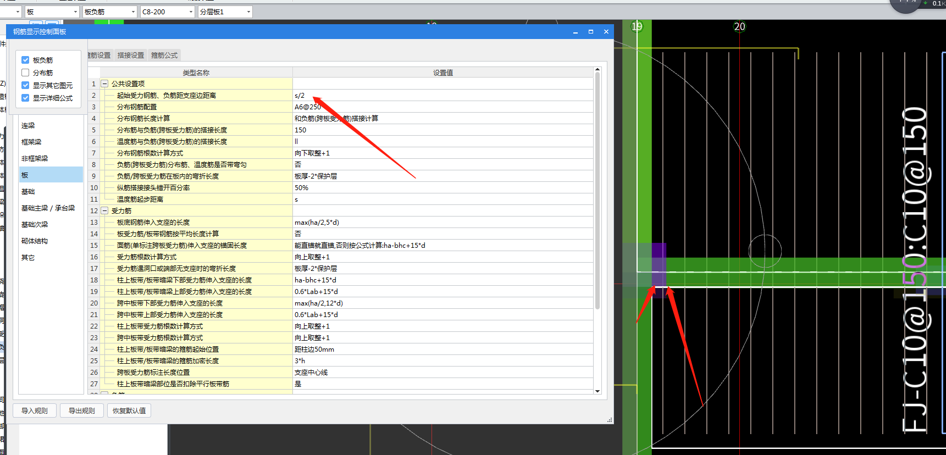
Task: Click the vertical scrollbar thumb of settings table
Action: pos(598,191)
